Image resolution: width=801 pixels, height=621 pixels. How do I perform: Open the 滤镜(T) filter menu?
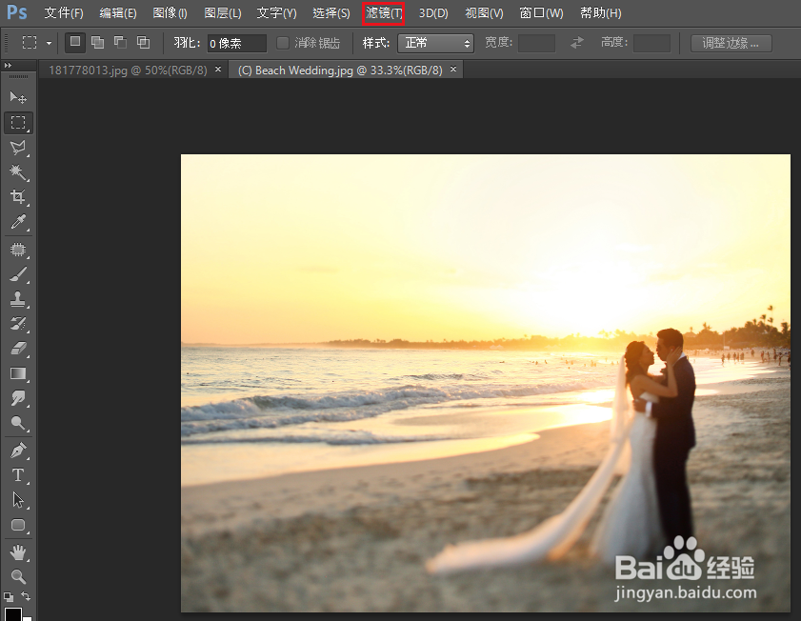(384, 13)
